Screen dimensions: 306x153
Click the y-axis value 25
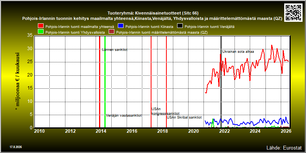click(x=30, y=62)
